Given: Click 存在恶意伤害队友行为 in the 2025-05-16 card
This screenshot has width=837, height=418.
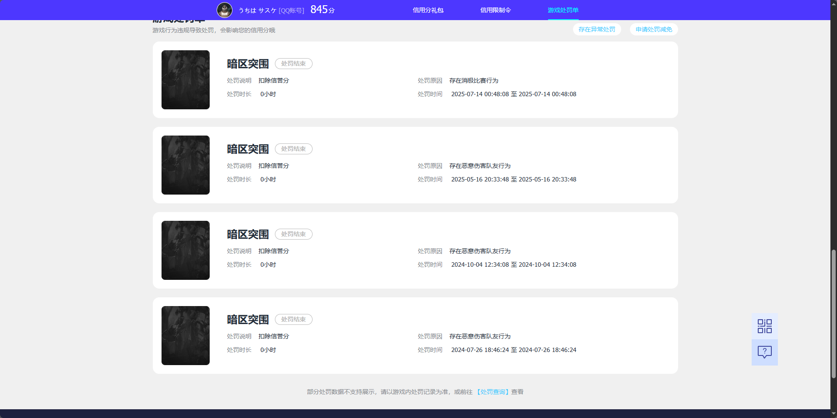Looking at the screenshot, I should (480, 166).
